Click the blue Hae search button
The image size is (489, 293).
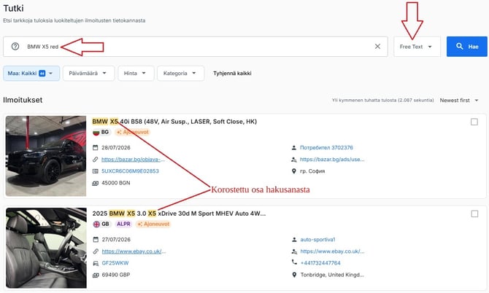coord(466,47)
